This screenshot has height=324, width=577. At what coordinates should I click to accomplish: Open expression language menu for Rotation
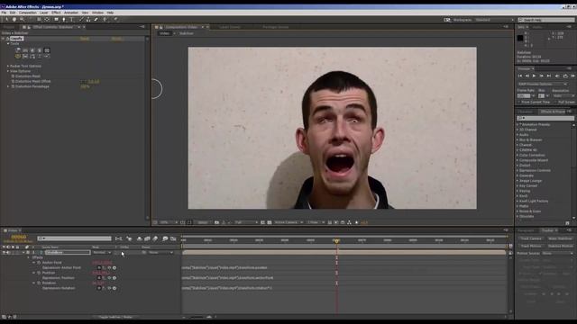pos(114,288)
